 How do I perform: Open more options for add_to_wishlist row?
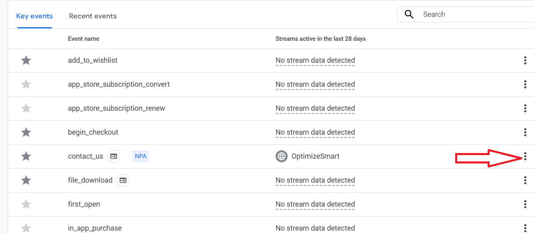(525, 60)
